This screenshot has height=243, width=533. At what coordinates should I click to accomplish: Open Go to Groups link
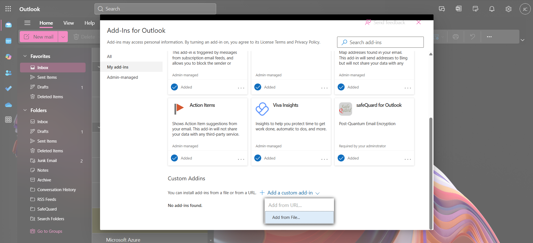point(46,231)
